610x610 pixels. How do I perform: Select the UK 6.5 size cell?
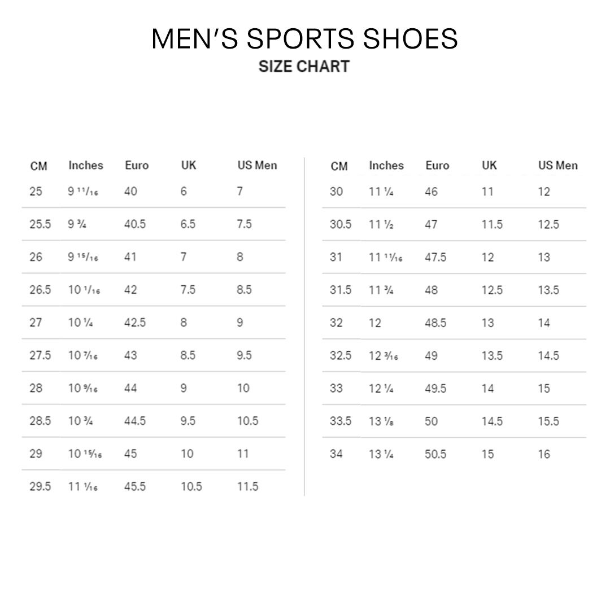point(188,224)
